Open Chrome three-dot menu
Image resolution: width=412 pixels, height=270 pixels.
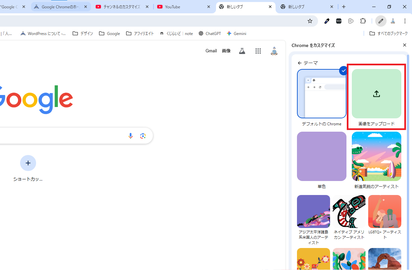point(405,21)
